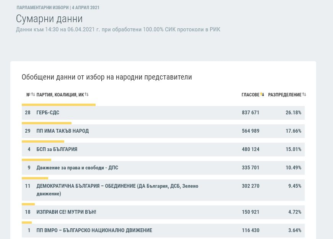Screen dimensions: 333x239
Task: Select ДЕМОКРАТИЧНА БЪЛГАРИЯ – ОБЕДИНЕНИЕ row
Action: (x=163, y=190)
